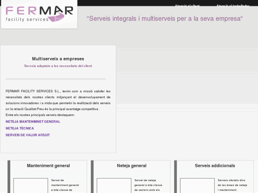Image resolution: width=258 pixels, height=193 pixels.
Task: Select the Serveis addicionals card heading
Action: coord(215,166)
